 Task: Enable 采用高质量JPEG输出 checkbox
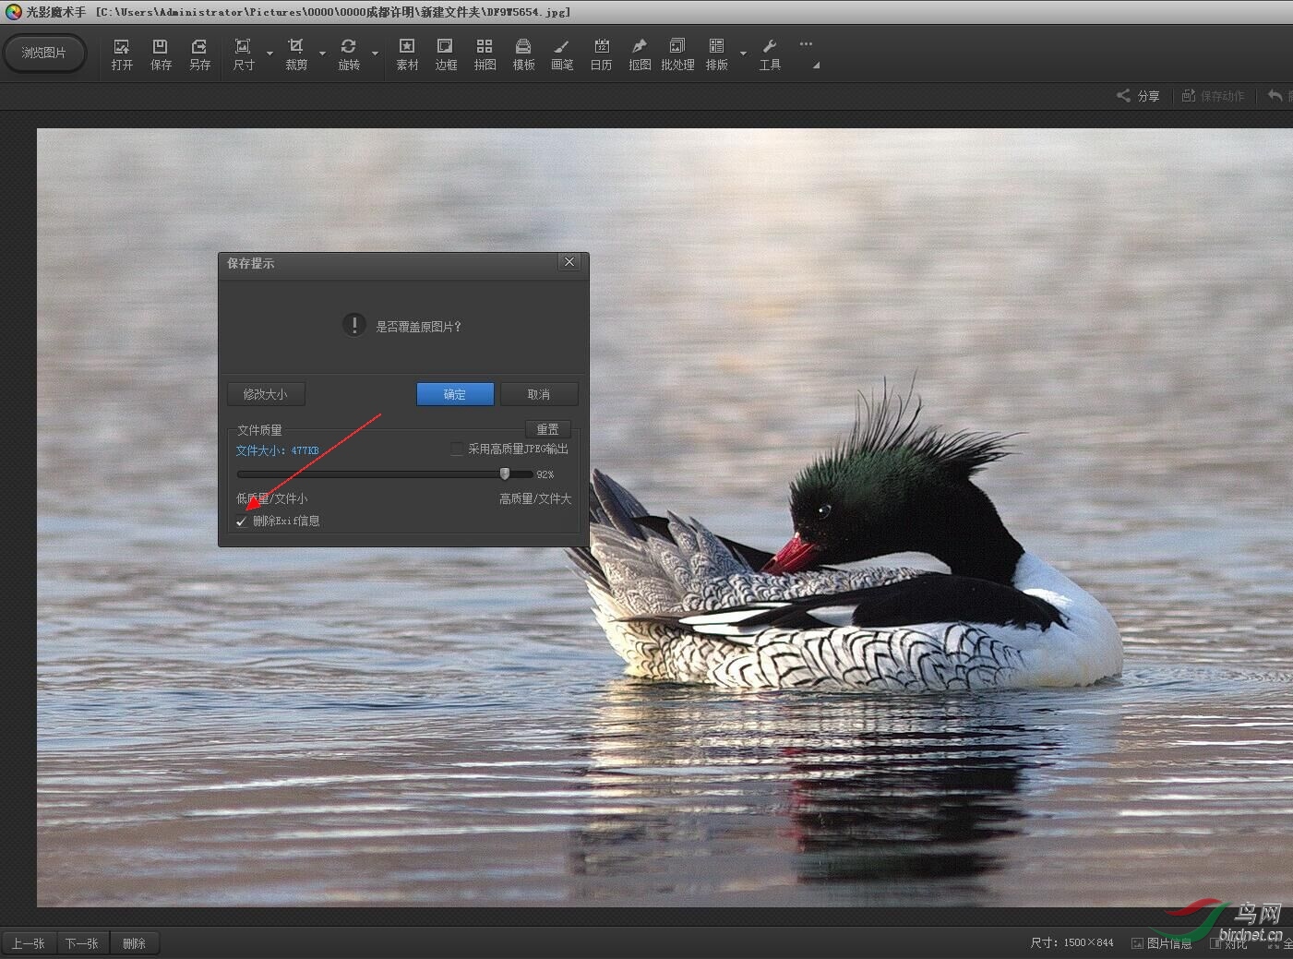pos(457,450)
